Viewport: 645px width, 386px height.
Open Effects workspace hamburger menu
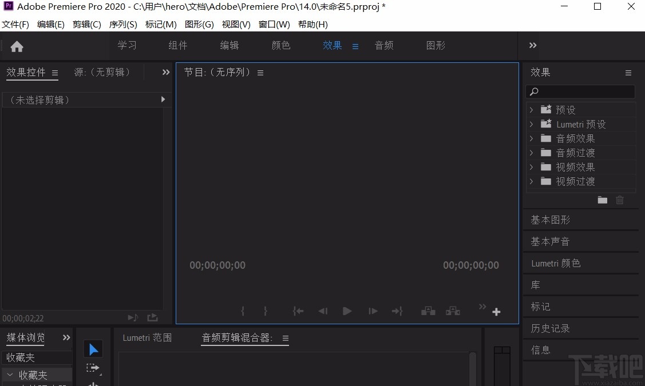(355, 46)
